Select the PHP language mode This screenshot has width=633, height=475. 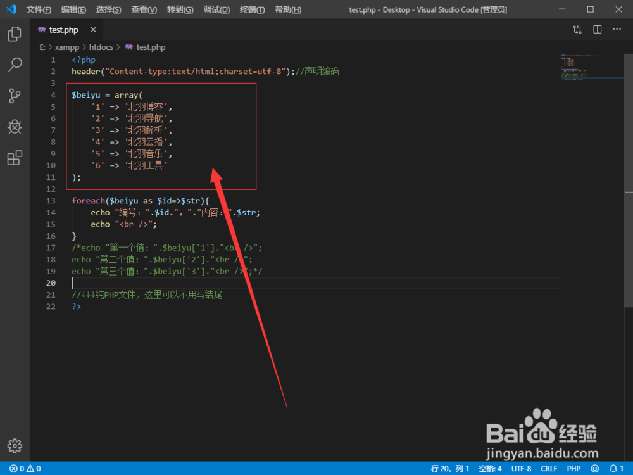(x=573, y=469)
